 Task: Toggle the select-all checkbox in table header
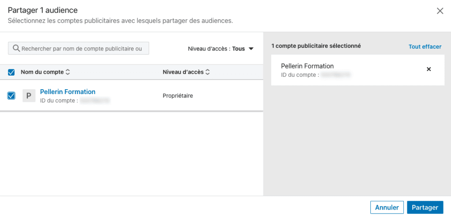pos(11,72)
